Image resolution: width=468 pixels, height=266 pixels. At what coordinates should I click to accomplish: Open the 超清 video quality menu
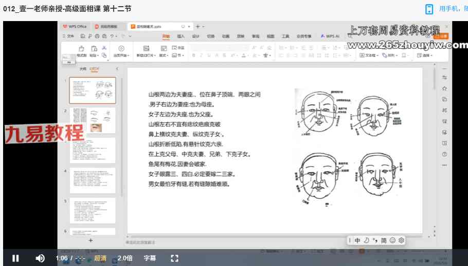100,258
